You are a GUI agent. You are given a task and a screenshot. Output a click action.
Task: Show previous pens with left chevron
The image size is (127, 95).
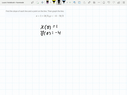[x=51, y=2]
